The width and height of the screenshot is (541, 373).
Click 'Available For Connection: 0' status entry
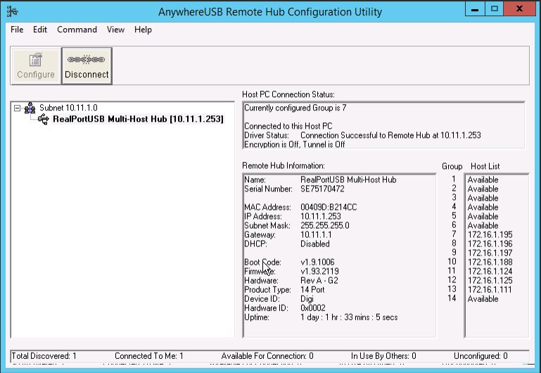click(x=267, y=356)
